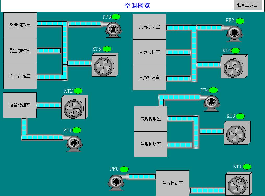
Task: Select the PF5 exhaust fan icon
Action: click(x=116, y=182)
